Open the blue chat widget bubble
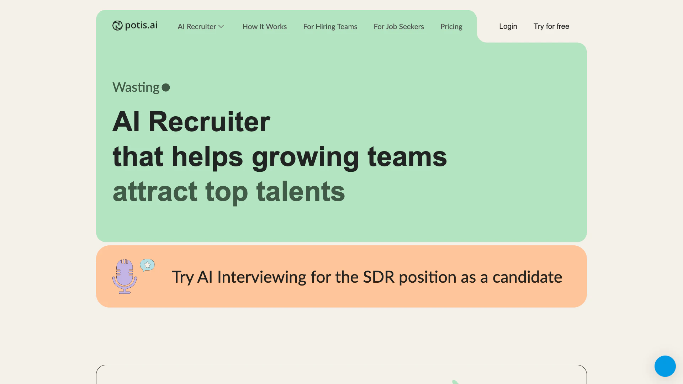This screenshot has width=683, height=384. point(665,366)
